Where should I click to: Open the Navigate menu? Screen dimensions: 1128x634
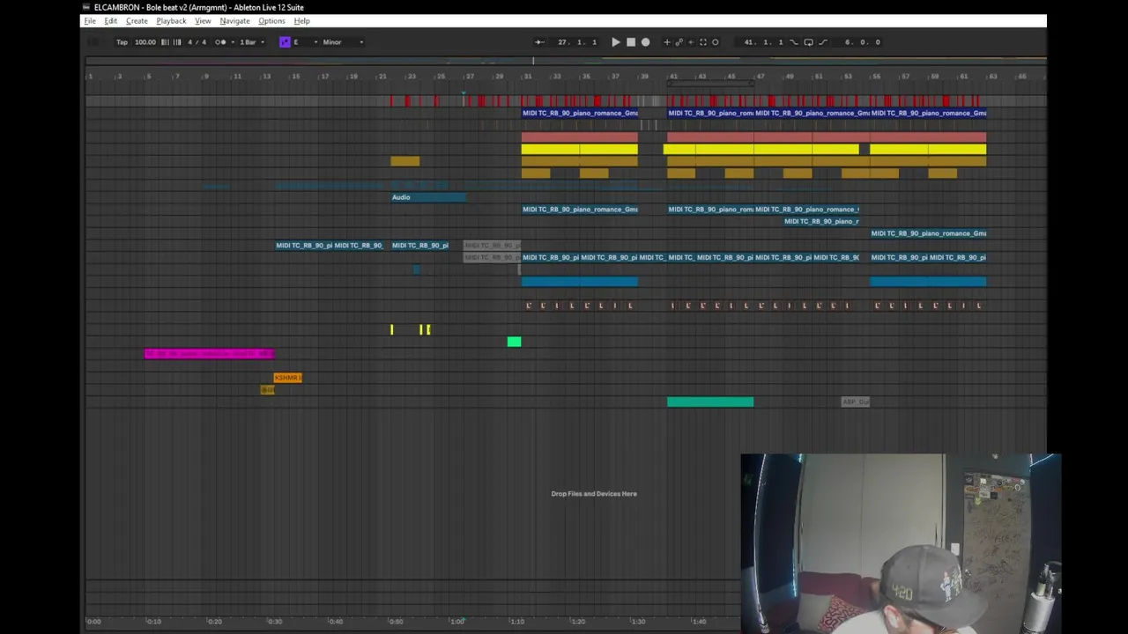(234, 21)
